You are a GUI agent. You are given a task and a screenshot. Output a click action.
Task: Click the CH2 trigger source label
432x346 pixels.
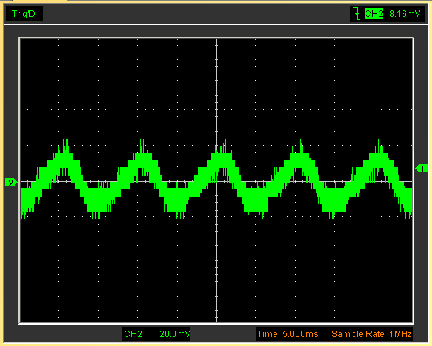tap(374, 14)
